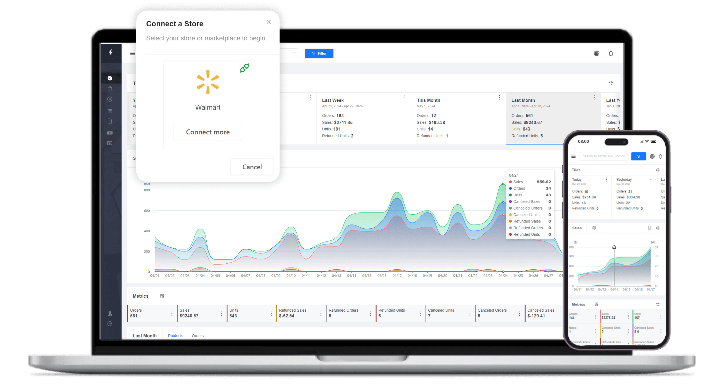Click the bell icon on the phone header
Image resolution: width=724 pixels, height=386 pixels.
pos(661,157)
